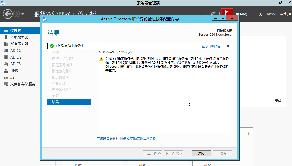Image resolution: width=292 pixels, height=166 pixels.
Task: Open the 管理(M) menu
Action: [x=241, y=14]
